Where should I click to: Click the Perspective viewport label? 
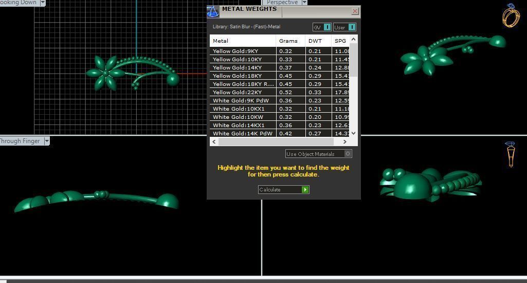(282, 3)
